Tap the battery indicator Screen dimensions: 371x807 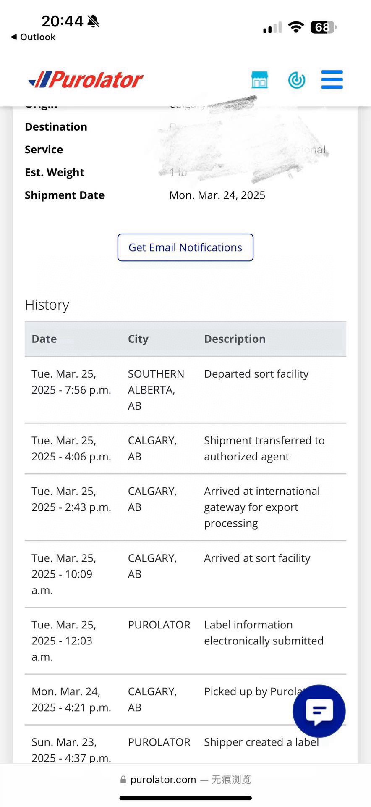click(323, 27)
